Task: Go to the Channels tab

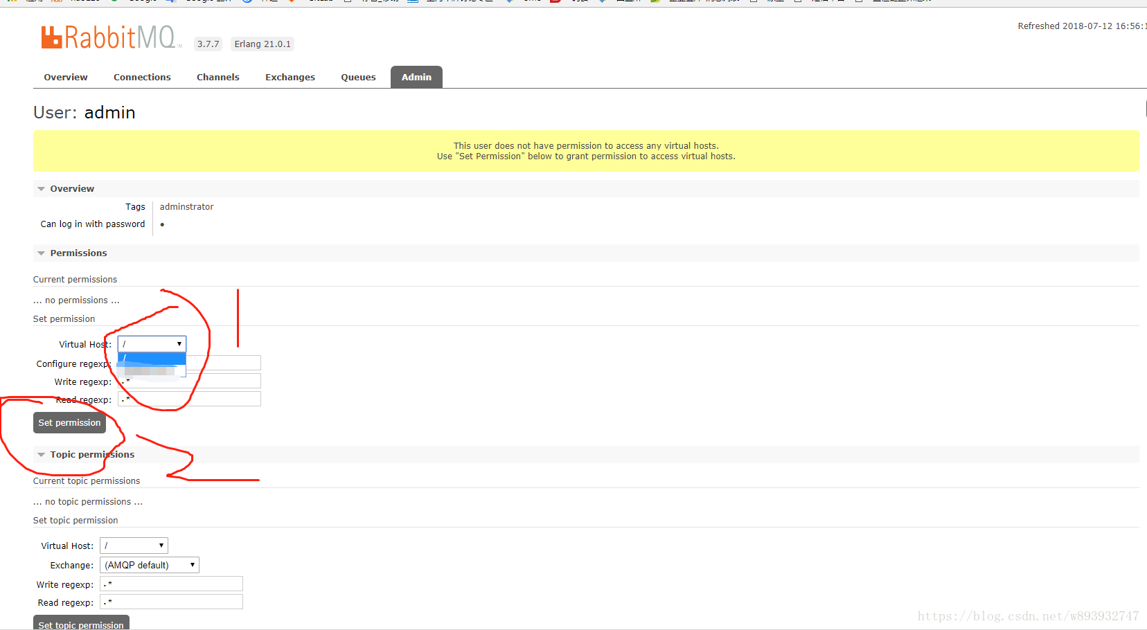Action: 218,77
